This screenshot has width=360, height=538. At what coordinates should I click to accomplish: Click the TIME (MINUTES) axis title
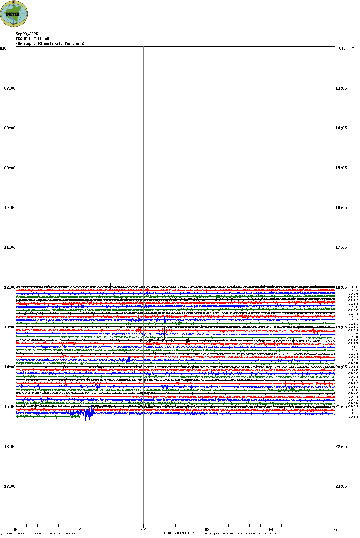click(179, 533)
